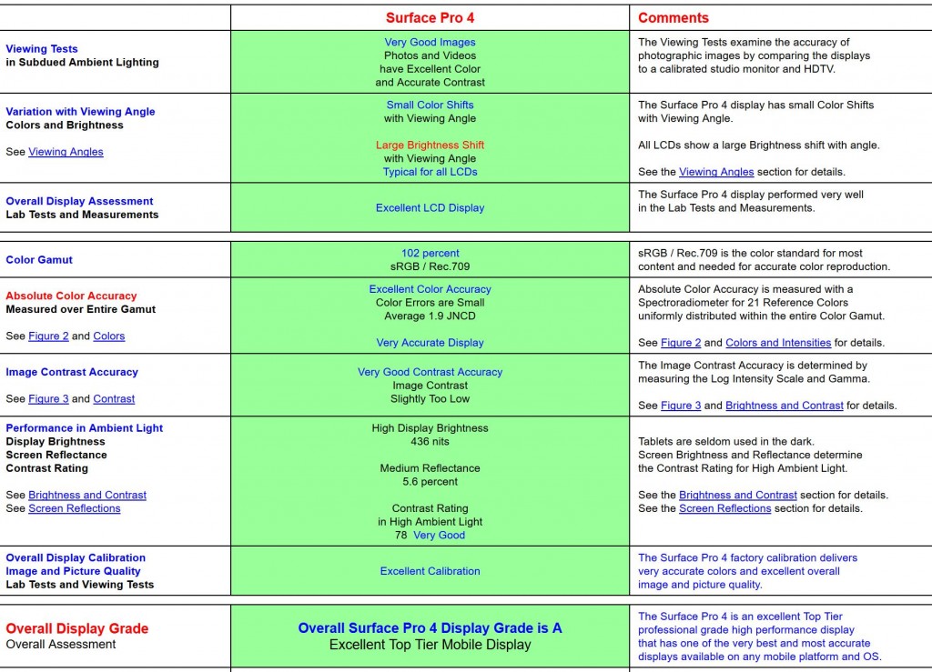Open Viewing Angles link in Comments column
The width and height of the screenshot is (932, 672).
(x=716, y=172)
